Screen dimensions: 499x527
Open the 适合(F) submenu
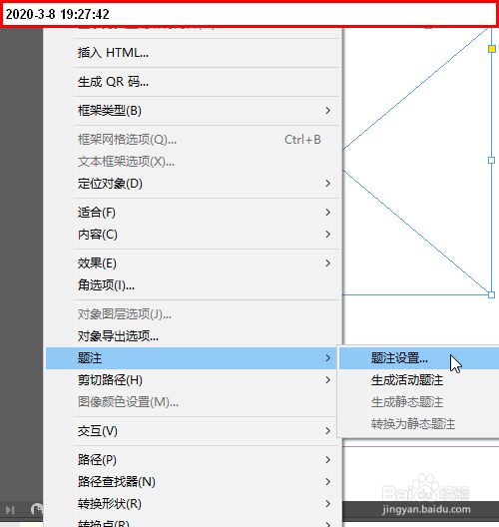(193, 213)
